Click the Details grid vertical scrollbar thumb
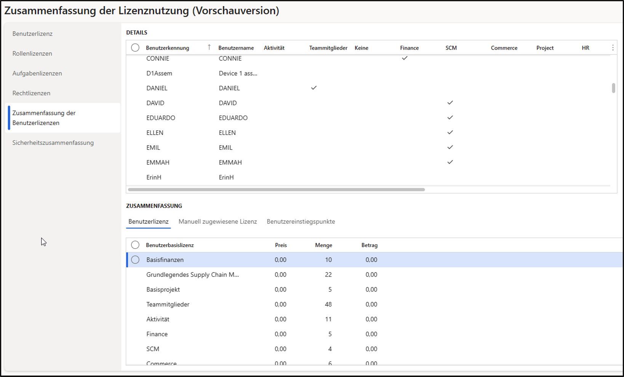This screenshot has height=377, width=624. tap(613, 88)
